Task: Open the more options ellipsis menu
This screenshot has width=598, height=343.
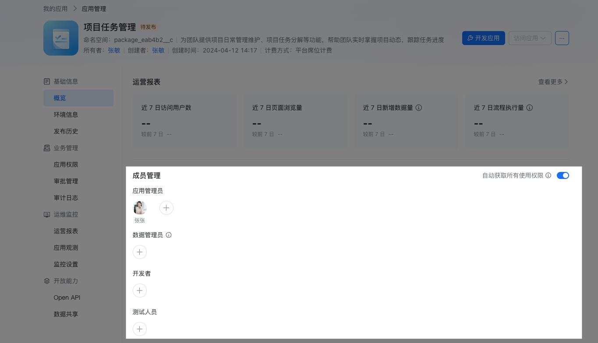Action: (x=562, y=38)
